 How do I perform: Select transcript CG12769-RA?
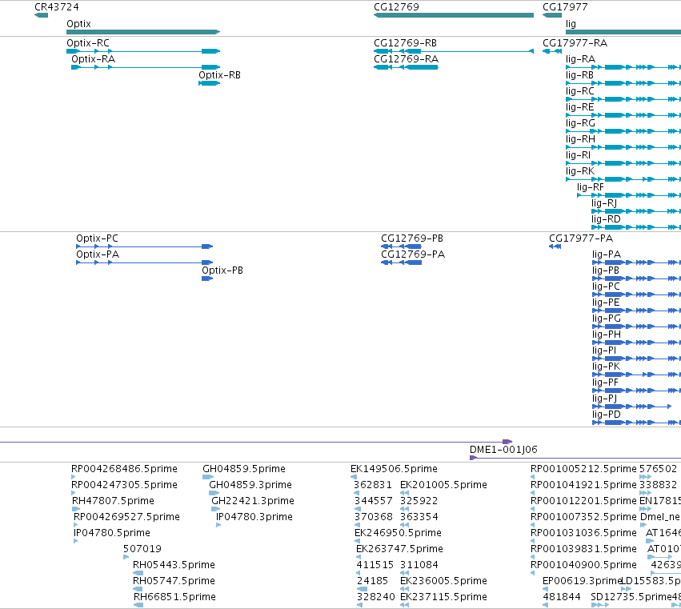pyautogui.click(x=406, y=67)
